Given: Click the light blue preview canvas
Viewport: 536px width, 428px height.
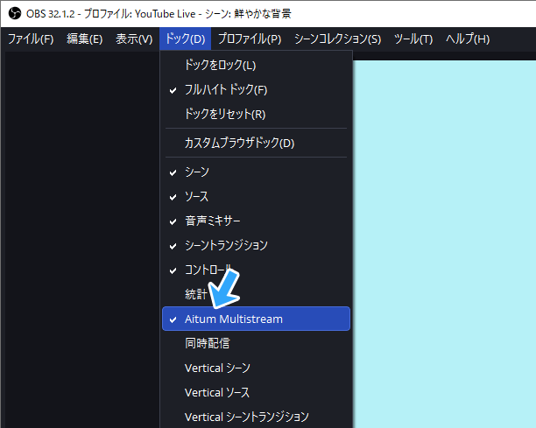Looking at the screenshot, I should (444, 244).
